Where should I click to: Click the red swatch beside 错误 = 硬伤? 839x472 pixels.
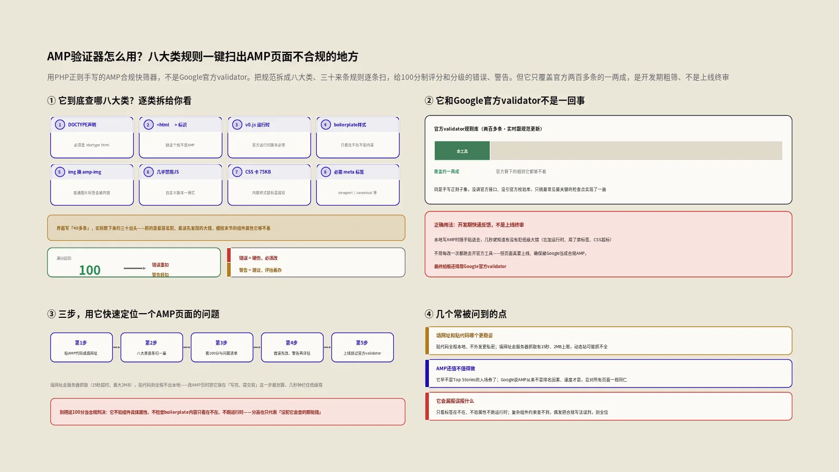tap(229, 255)
